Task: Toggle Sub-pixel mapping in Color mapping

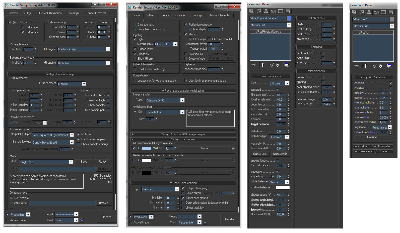Action: [183, 188]
